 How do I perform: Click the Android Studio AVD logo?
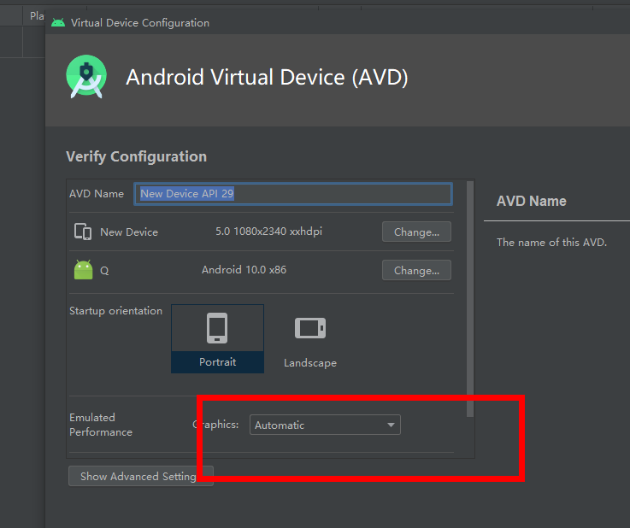(86, 77)
